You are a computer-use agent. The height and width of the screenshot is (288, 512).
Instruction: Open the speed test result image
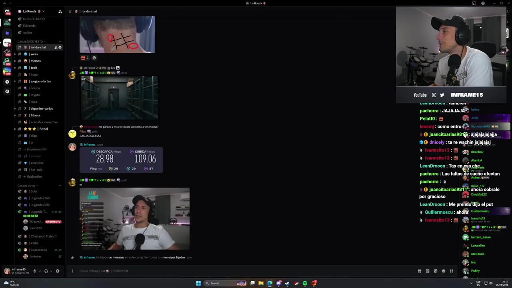pos(121,160)
